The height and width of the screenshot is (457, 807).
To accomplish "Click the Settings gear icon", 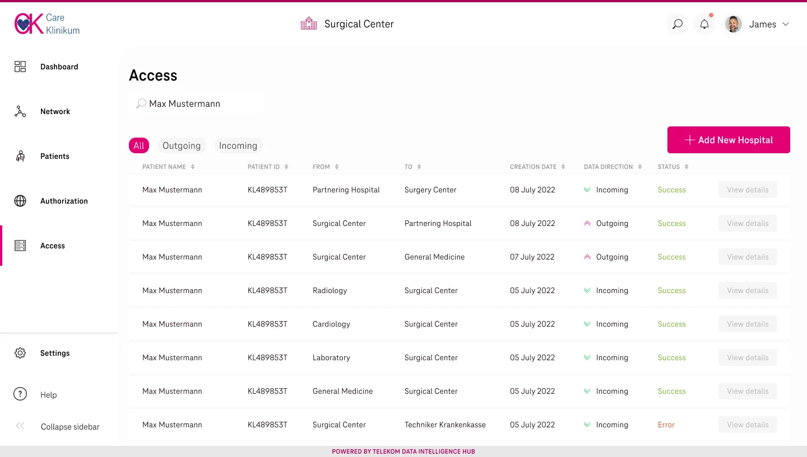I will 20,353.
